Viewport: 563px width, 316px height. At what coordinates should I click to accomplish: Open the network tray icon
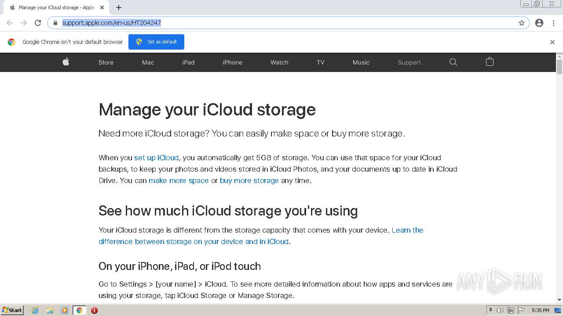click(x=511, y=310)
